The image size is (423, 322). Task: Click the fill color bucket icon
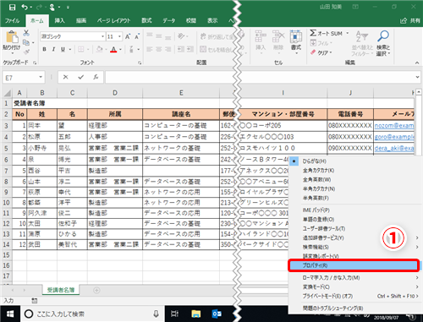[x=99, y=49]
